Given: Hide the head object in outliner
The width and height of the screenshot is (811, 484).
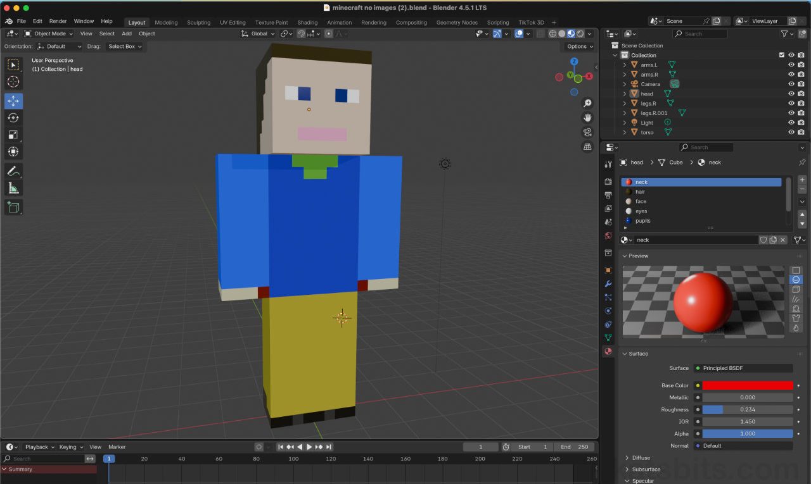Looking at the screenshot, I should point(791,94).
